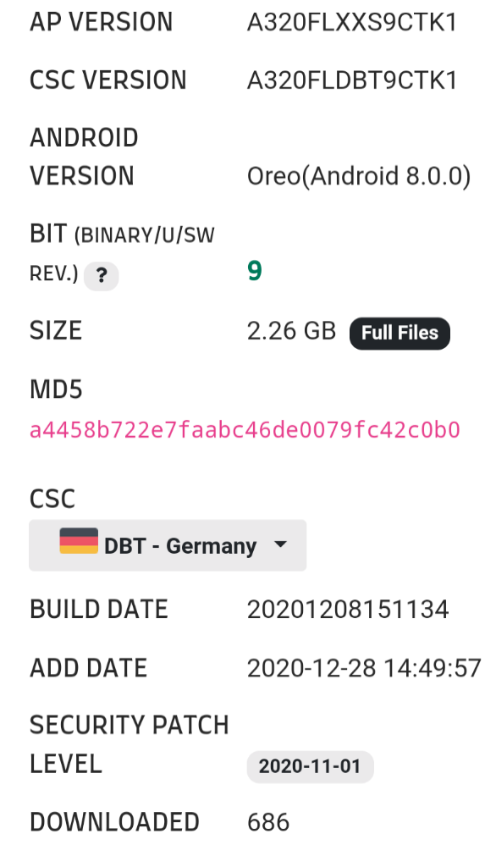Click the BIT (BINARY/U/SW REV.) label
The width and height of the screenshot is (496, 845).
click(x=122, y=254)
